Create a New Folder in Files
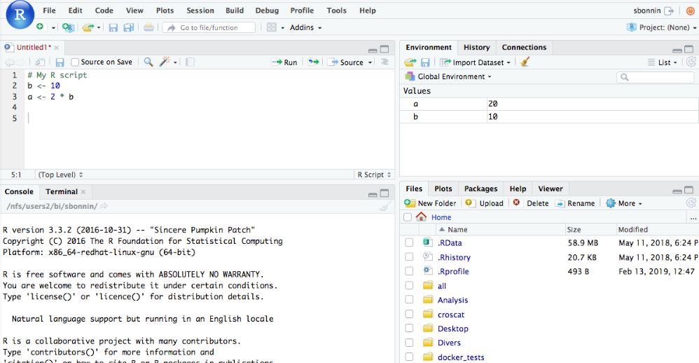This screenshot has width=699, height=363. [x=430, y=203]
